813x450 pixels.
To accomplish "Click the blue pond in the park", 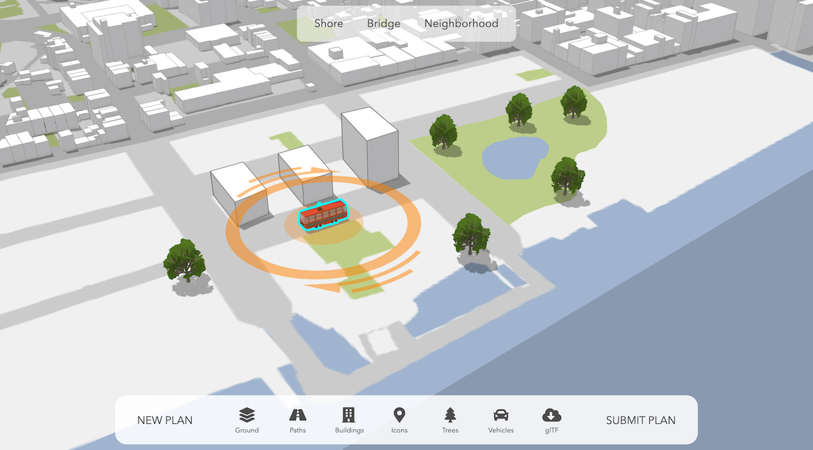I will [x=514, y=157].
